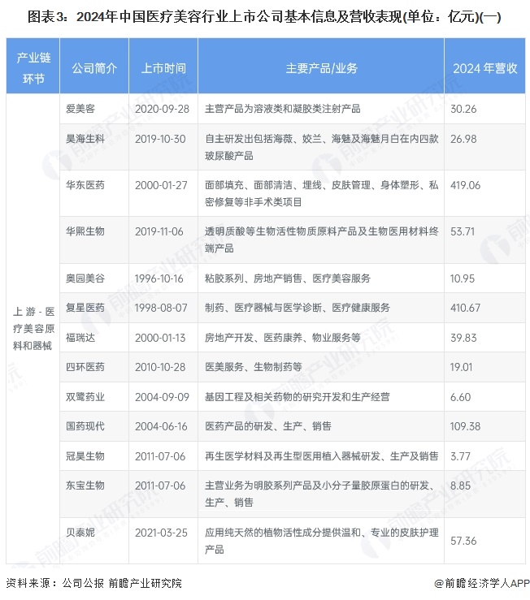This screenshot has height=600, width=530.
Task: Click listing date 1998-08-07
Action: (x=161, y=308)
